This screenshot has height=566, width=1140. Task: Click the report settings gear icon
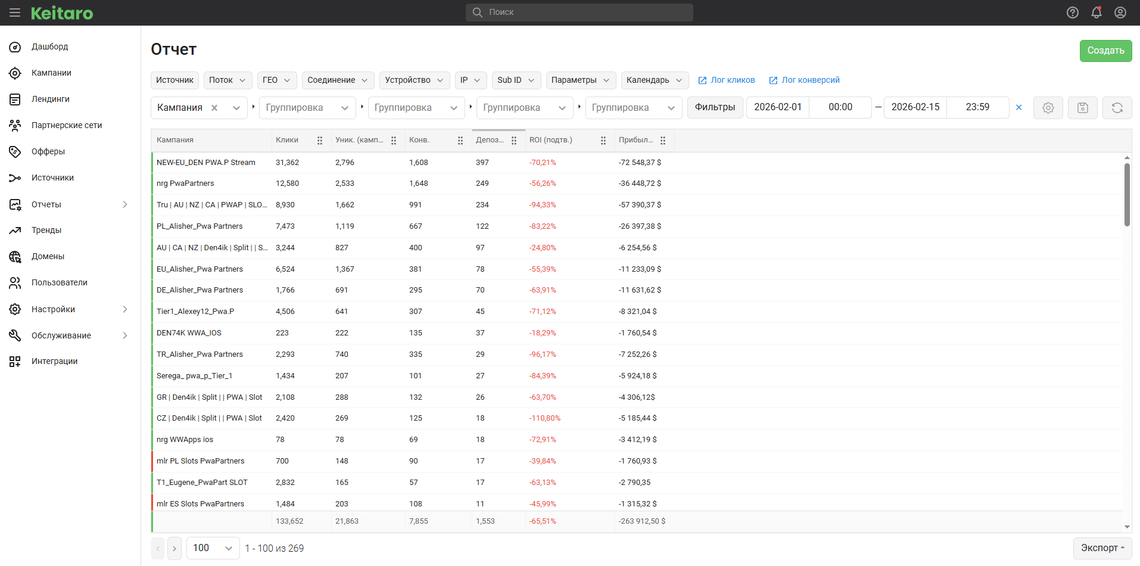(x=1048, y=108)
